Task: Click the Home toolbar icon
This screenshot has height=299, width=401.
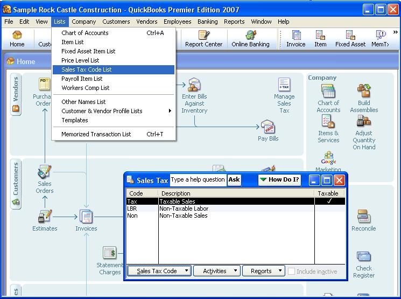Action: tap(17, 38)
